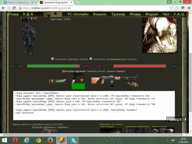Click the St. George ribbon 70 icon
The width and height of the screenshot is (192, 144).
pos(133,84)
